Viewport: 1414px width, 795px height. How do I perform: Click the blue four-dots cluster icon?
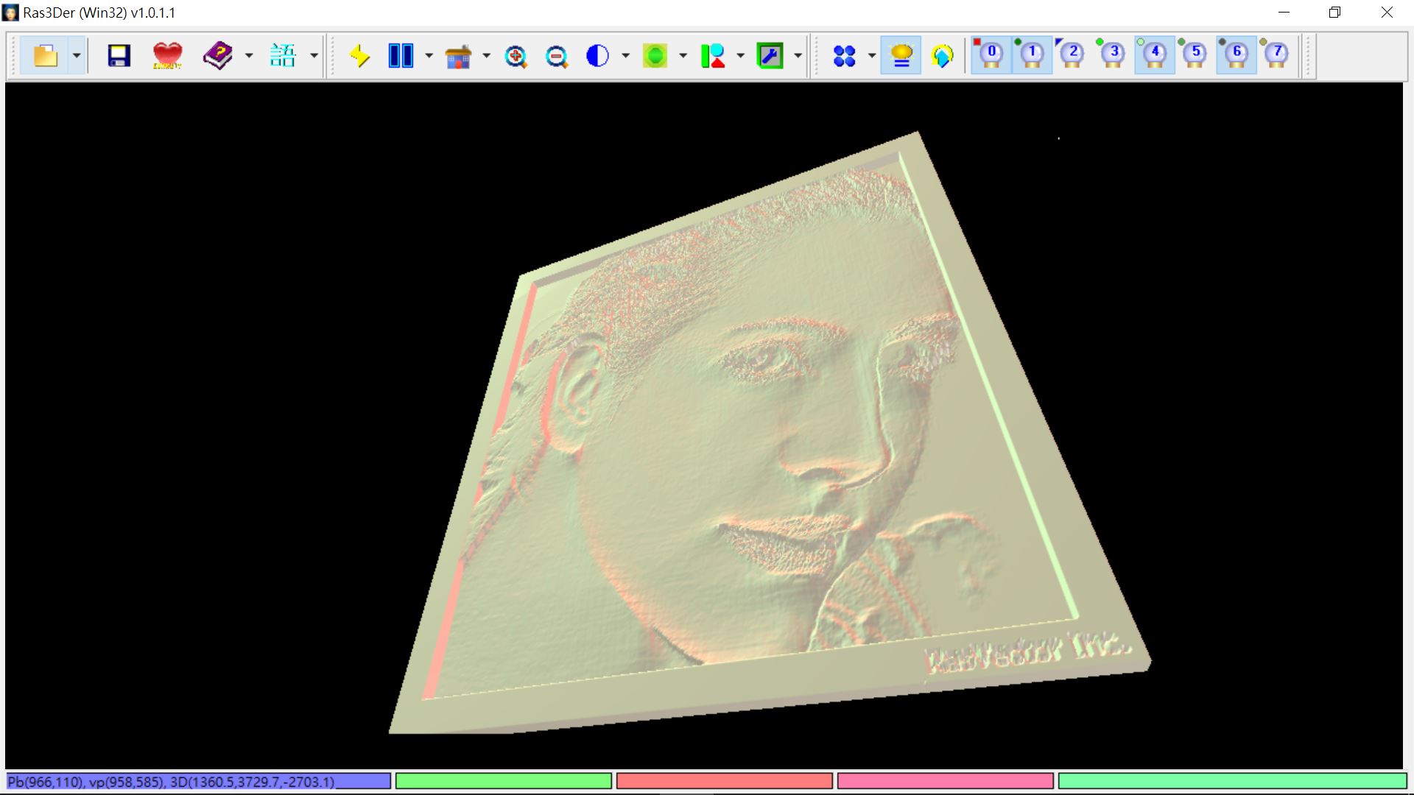(x=844, y=56)
